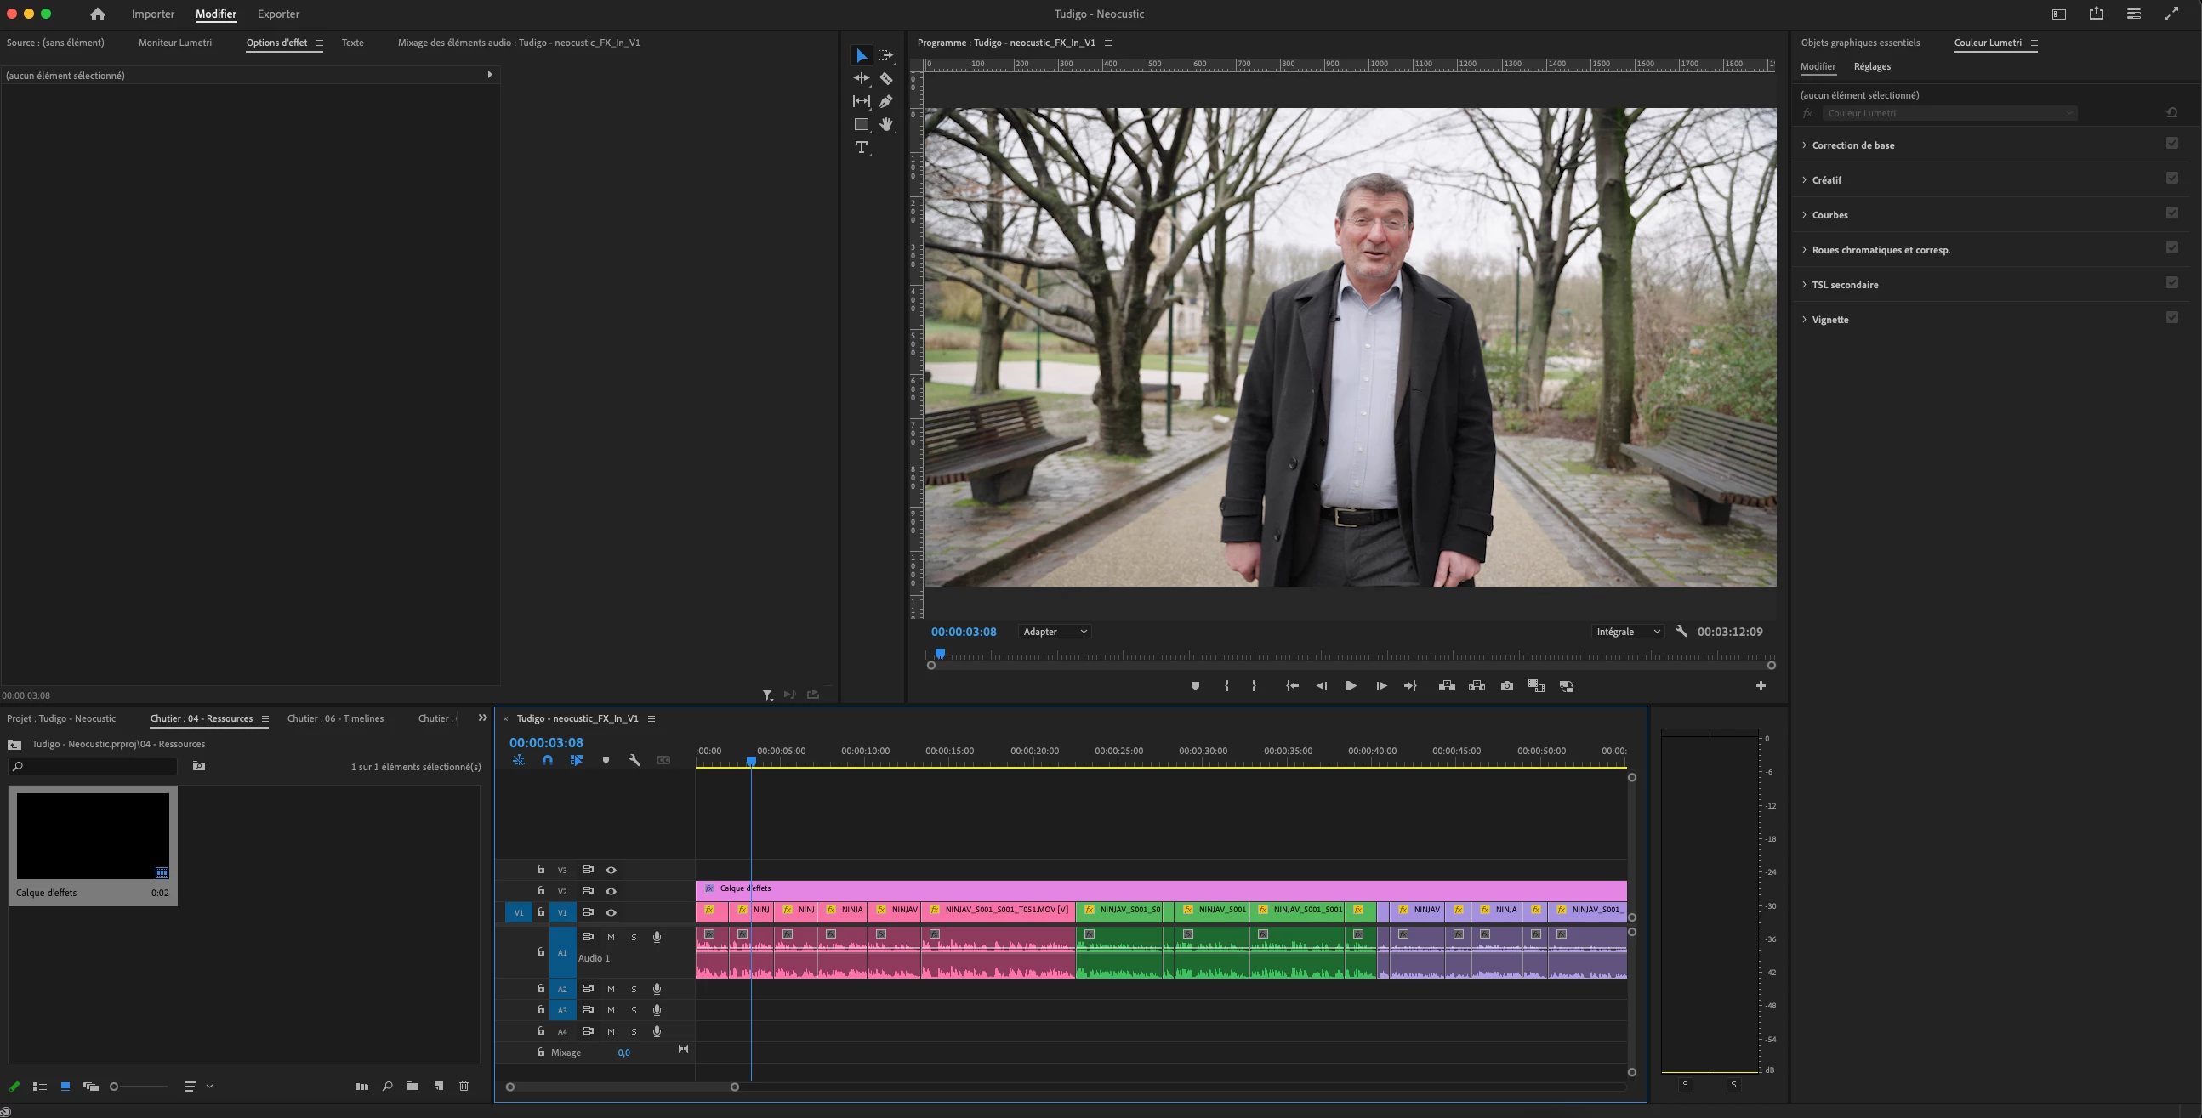The width and height of the screenshot is (2202, 1118).
Task: Choose the Hand tool
Action: 886,125
